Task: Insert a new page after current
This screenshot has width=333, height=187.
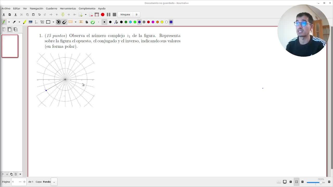Action: tap(81, 15)
